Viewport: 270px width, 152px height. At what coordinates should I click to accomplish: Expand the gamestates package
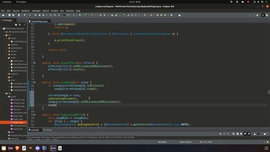coord(7,48)
